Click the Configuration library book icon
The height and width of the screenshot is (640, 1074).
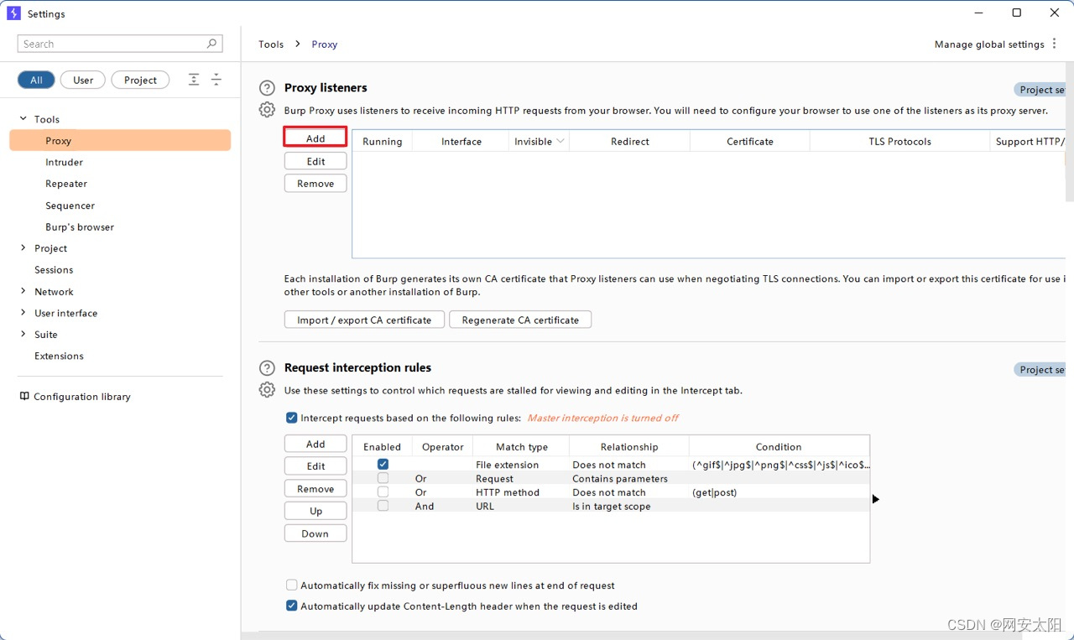24,396
